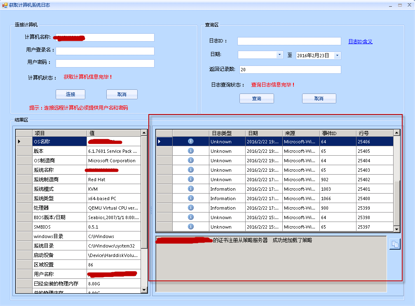Click the app icon in title bar
This screenshot has width=415, height=306.
(x=5, y=5)
